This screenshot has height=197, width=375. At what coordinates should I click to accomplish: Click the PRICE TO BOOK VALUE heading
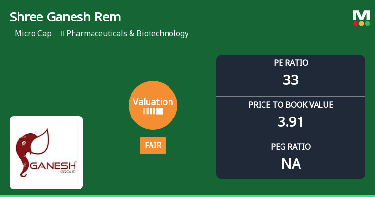pyautogui.click(x=291, y=105)
